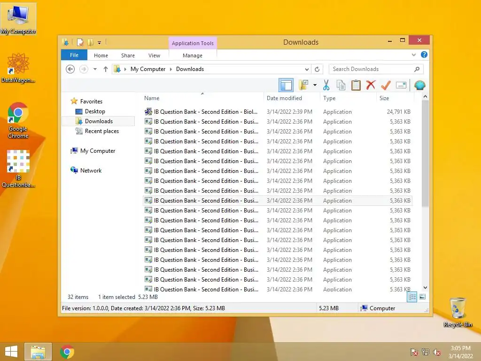Click the file list scrollbar down arrow
Image resolution: width=481 pixels, height=361 pixels.
click(x=425, y=288)
